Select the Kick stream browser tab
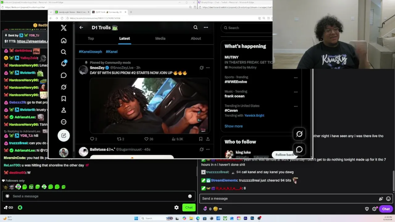Image resolution: width=395 pixels, height=222 pixels. pos(72,12)
